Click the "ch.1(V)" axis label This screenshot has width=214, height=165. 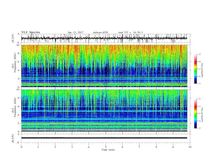pyautogui.click(x=13, y=38)
